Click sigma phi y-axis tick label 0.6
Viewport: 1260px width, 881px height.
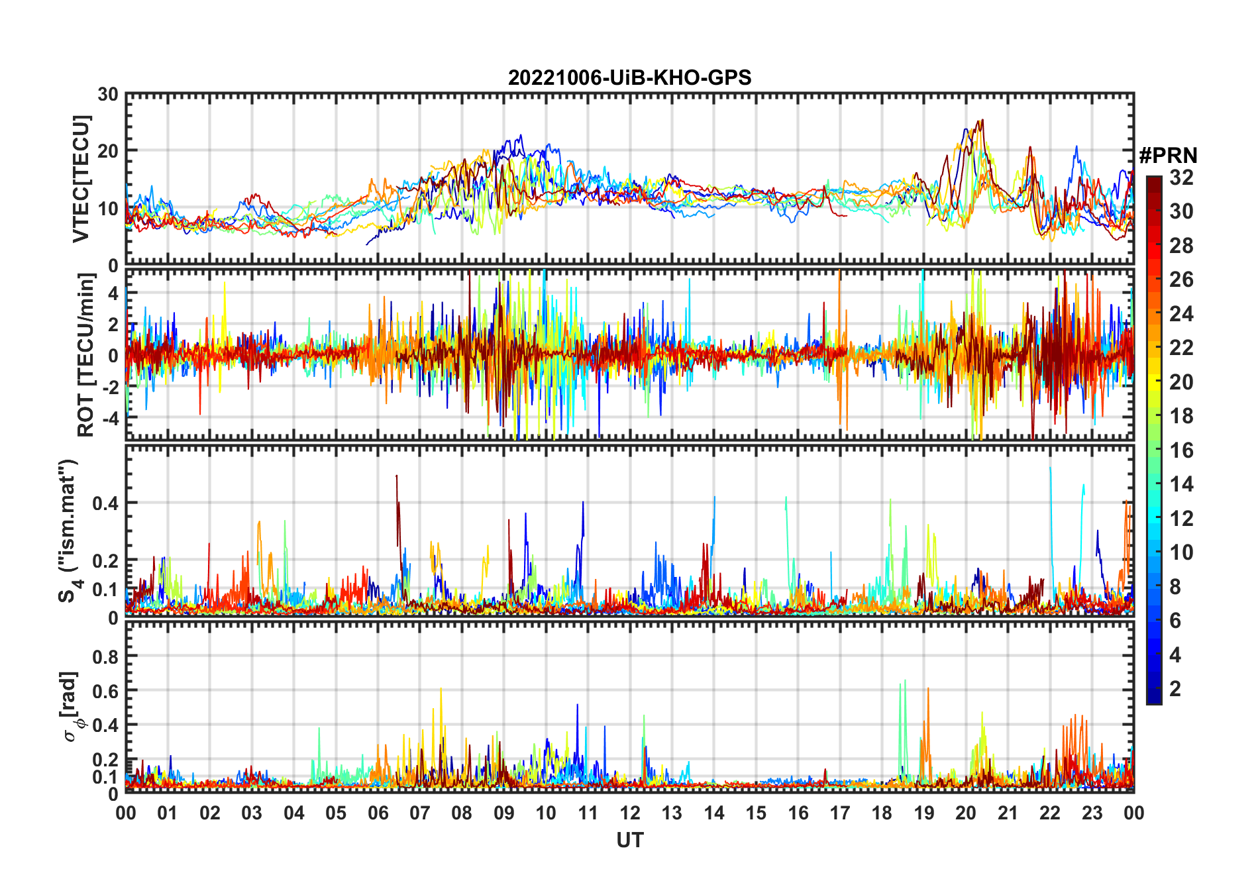click(105, 691)
